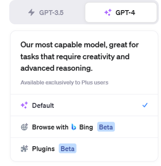Viewport: 161px width, 166px height.
Task: Enable the Browse with Bing mode
Action: point(84,127)
